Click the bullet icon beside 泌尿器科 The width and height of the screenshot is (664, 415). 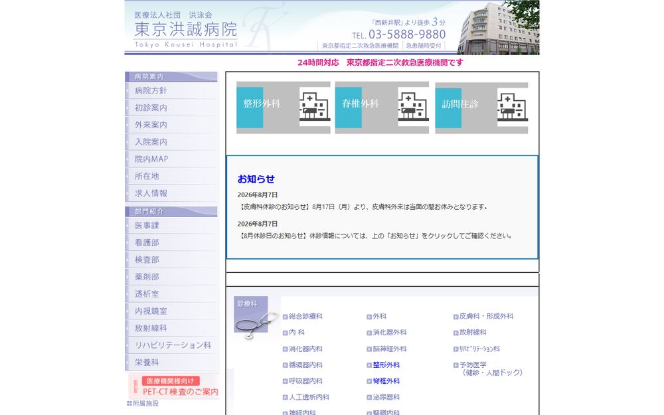tap(369, 398)
